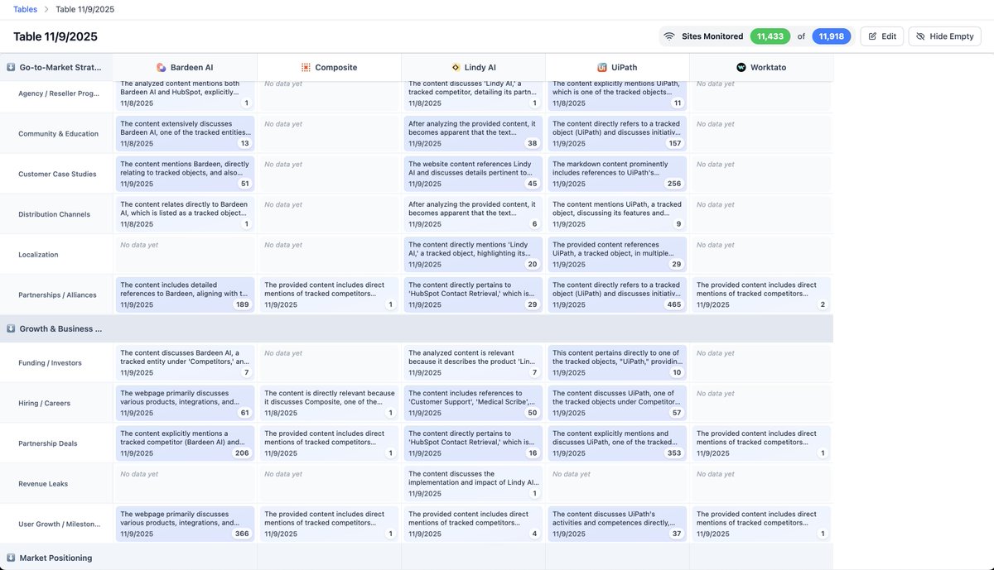This screenshot has height=570, width=994.
Task: Open Bardeen AI Funding / Investors cell
Action: (185, 363)
